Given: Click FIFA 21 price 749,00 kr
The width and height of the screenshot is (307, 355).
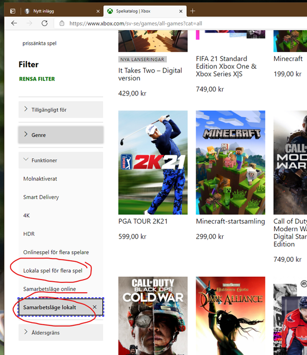Looking at the screenshot, I should click(x=209, y=89).
